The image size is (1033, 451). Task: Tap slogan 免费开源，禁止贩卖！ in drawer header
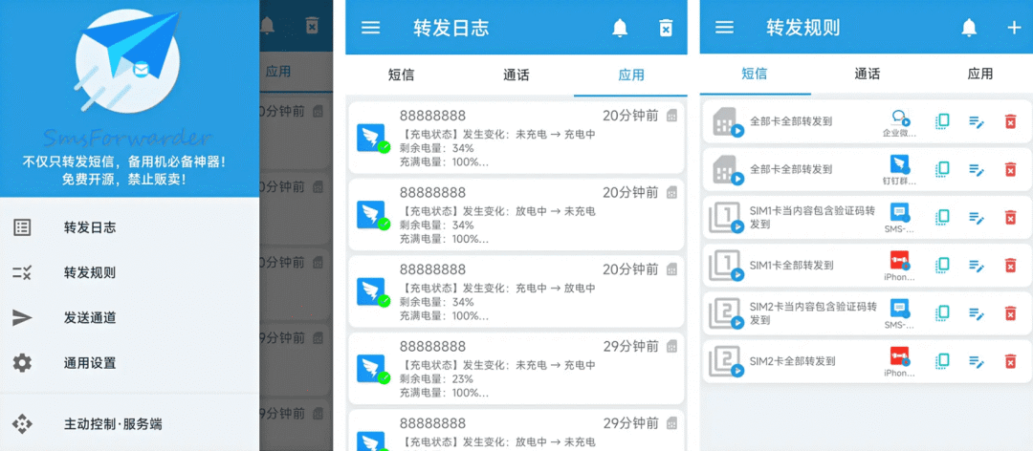[x=123, y=179]
